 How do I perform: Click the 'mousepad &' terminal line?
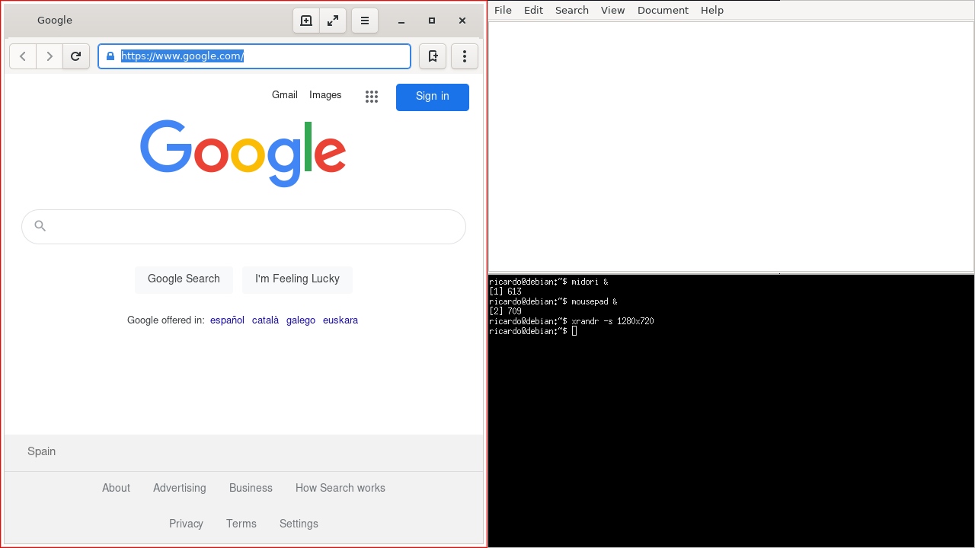point(553,301)
